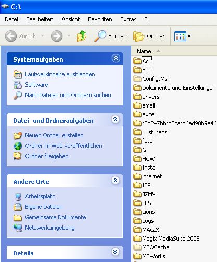Click the views (Ansichten) grid icon
Image resolution: width=217 pixels, height=262 pixels.
tap(180, 36)
